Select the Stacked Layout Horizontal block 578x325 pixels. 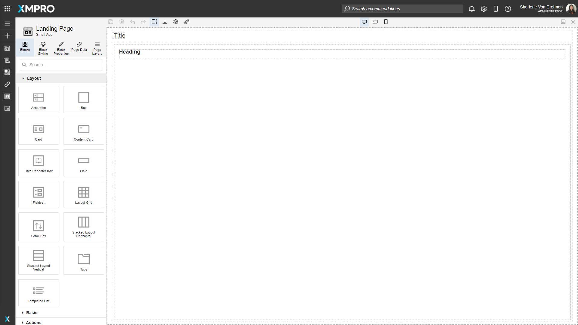[83, 227]
